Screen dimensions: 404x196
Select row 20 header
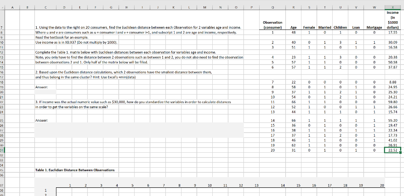click(2, 92)
